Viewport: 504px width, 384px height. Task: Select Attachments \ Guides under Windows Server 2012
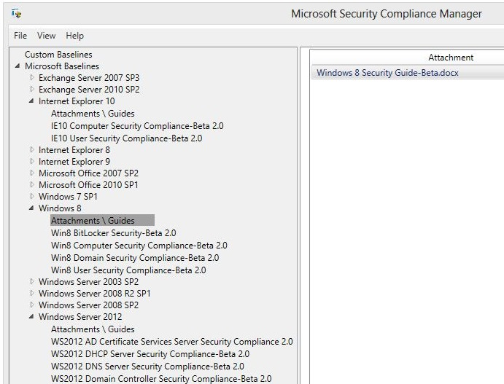pyautogui.click(x=93, y=329)
